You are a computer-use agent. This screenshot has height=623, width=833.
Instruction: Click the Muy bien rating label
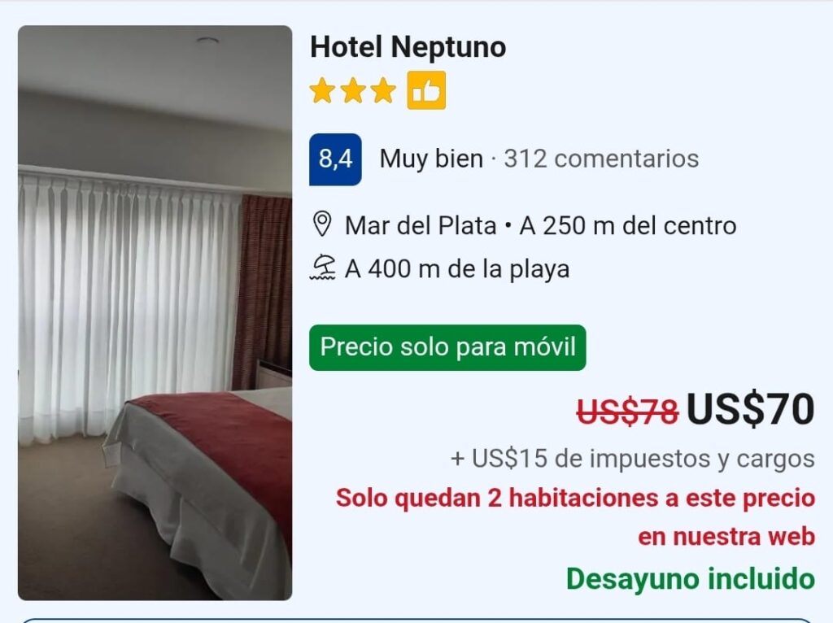[x=431, y=159]
